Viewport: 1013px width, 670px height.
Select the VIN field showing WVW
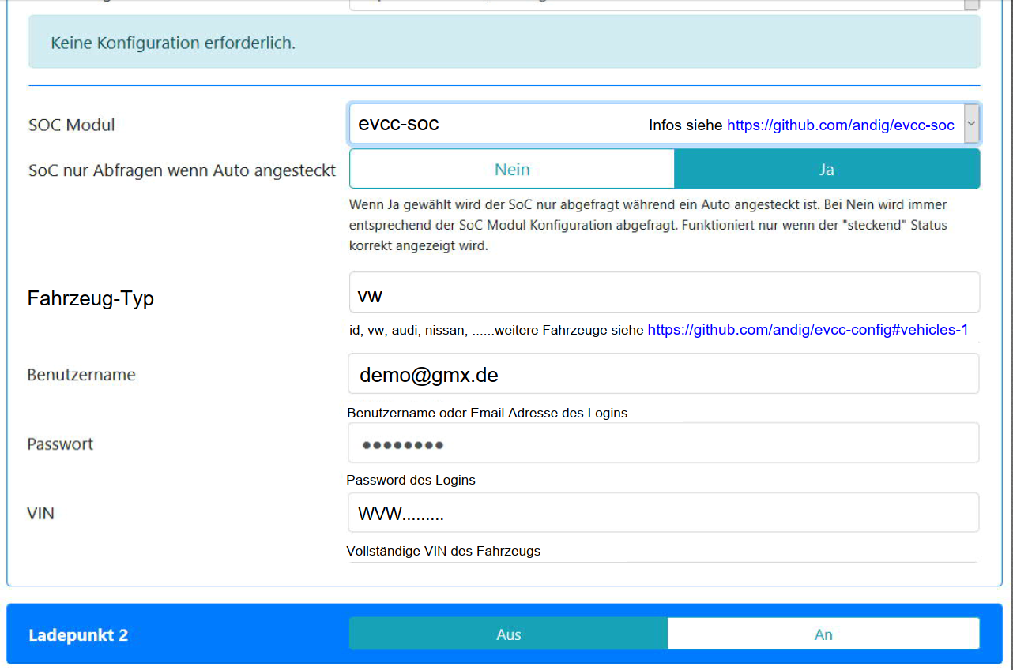click(x=664, y=513)
